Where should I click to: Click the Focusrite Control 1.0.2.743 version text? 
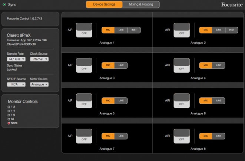coord(24,19)
